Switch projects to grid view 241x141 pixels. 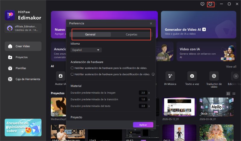click(x=228, y=93)
